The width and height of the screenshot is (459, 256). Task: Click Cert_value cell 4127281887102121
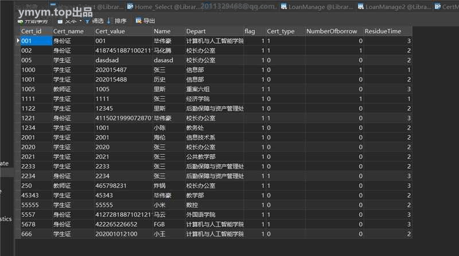123,215
